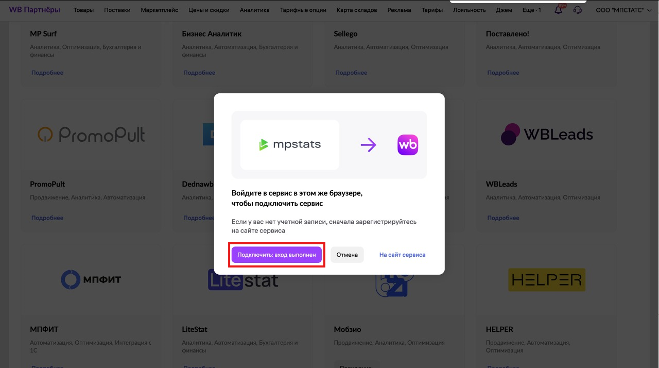Open the Тарифные опции menu
The width and height of the screenshot is (659, 368).
click(303, 10)
